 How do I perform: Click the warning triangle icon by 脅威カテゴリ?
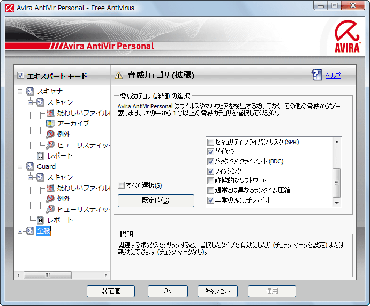pyautogui.click(x=119, y=76)
